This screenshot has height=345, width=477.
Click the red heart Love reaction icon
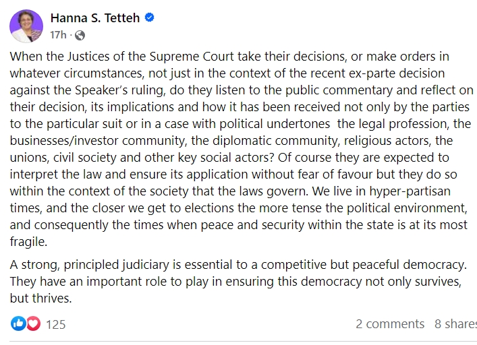(32, 324)
